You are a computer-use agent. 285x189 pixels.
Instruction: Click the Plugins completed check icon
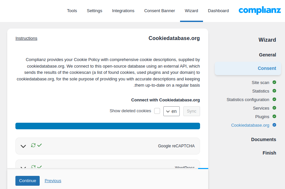(x=274, y=116)
